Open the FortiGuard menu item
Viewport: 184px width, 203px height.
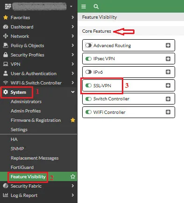coord(22,168)
